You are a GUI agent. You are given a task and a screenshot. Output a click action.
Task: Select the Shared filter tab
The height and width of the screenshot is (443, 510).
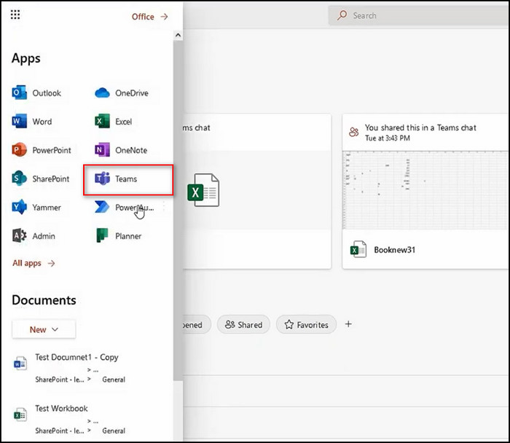click(x=243, y=325)
